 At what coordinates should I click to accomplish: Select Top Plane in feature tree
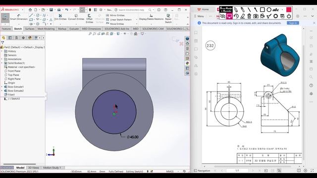pyautogui.click(x=12, y=75)
